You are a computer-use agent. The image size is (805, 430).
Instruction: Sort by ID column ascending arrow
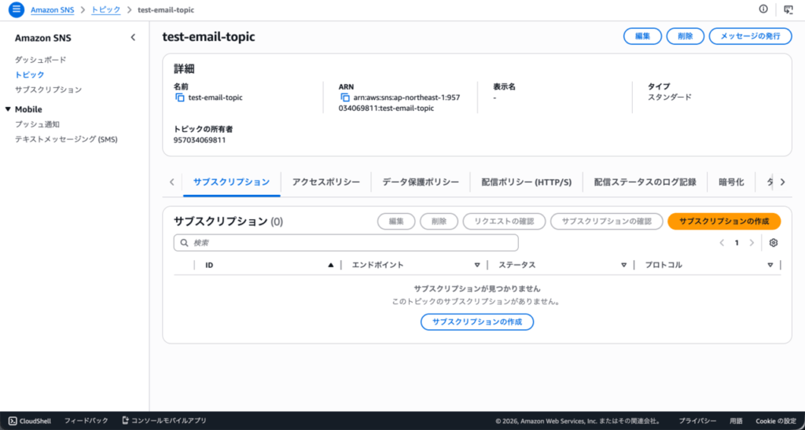(x=331, y=265)
